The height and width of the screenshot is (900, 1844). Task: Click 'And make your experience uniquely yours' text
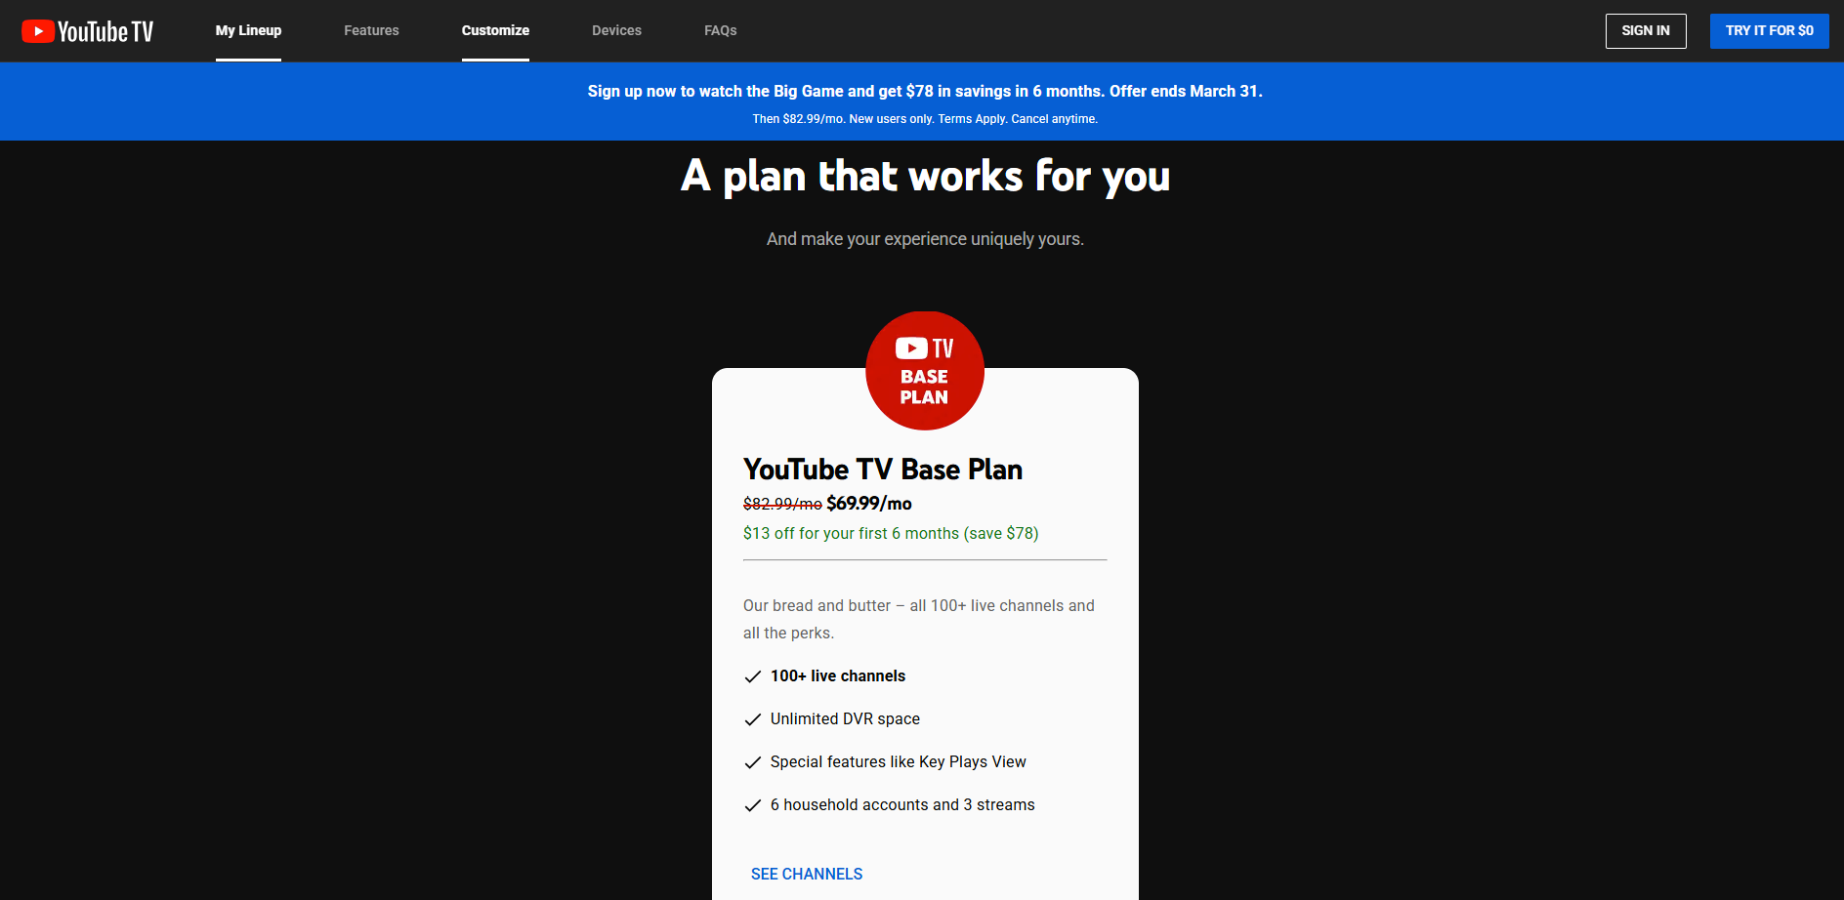[x=925, y=239]
